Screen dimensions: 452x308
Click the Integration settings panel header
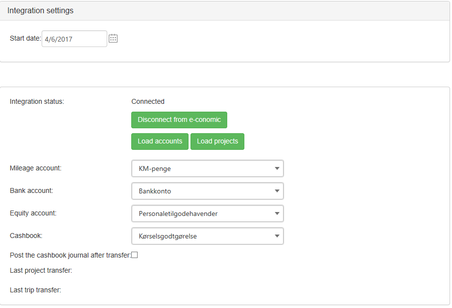pos(225,11)
